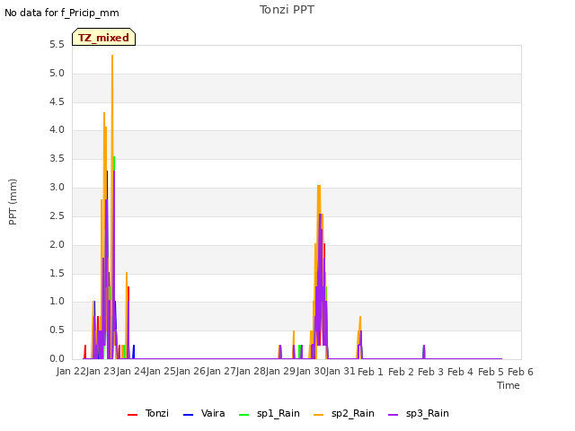Click the Feb 3 x-axis tick label
Screen dimensions: 575x431
430,372
